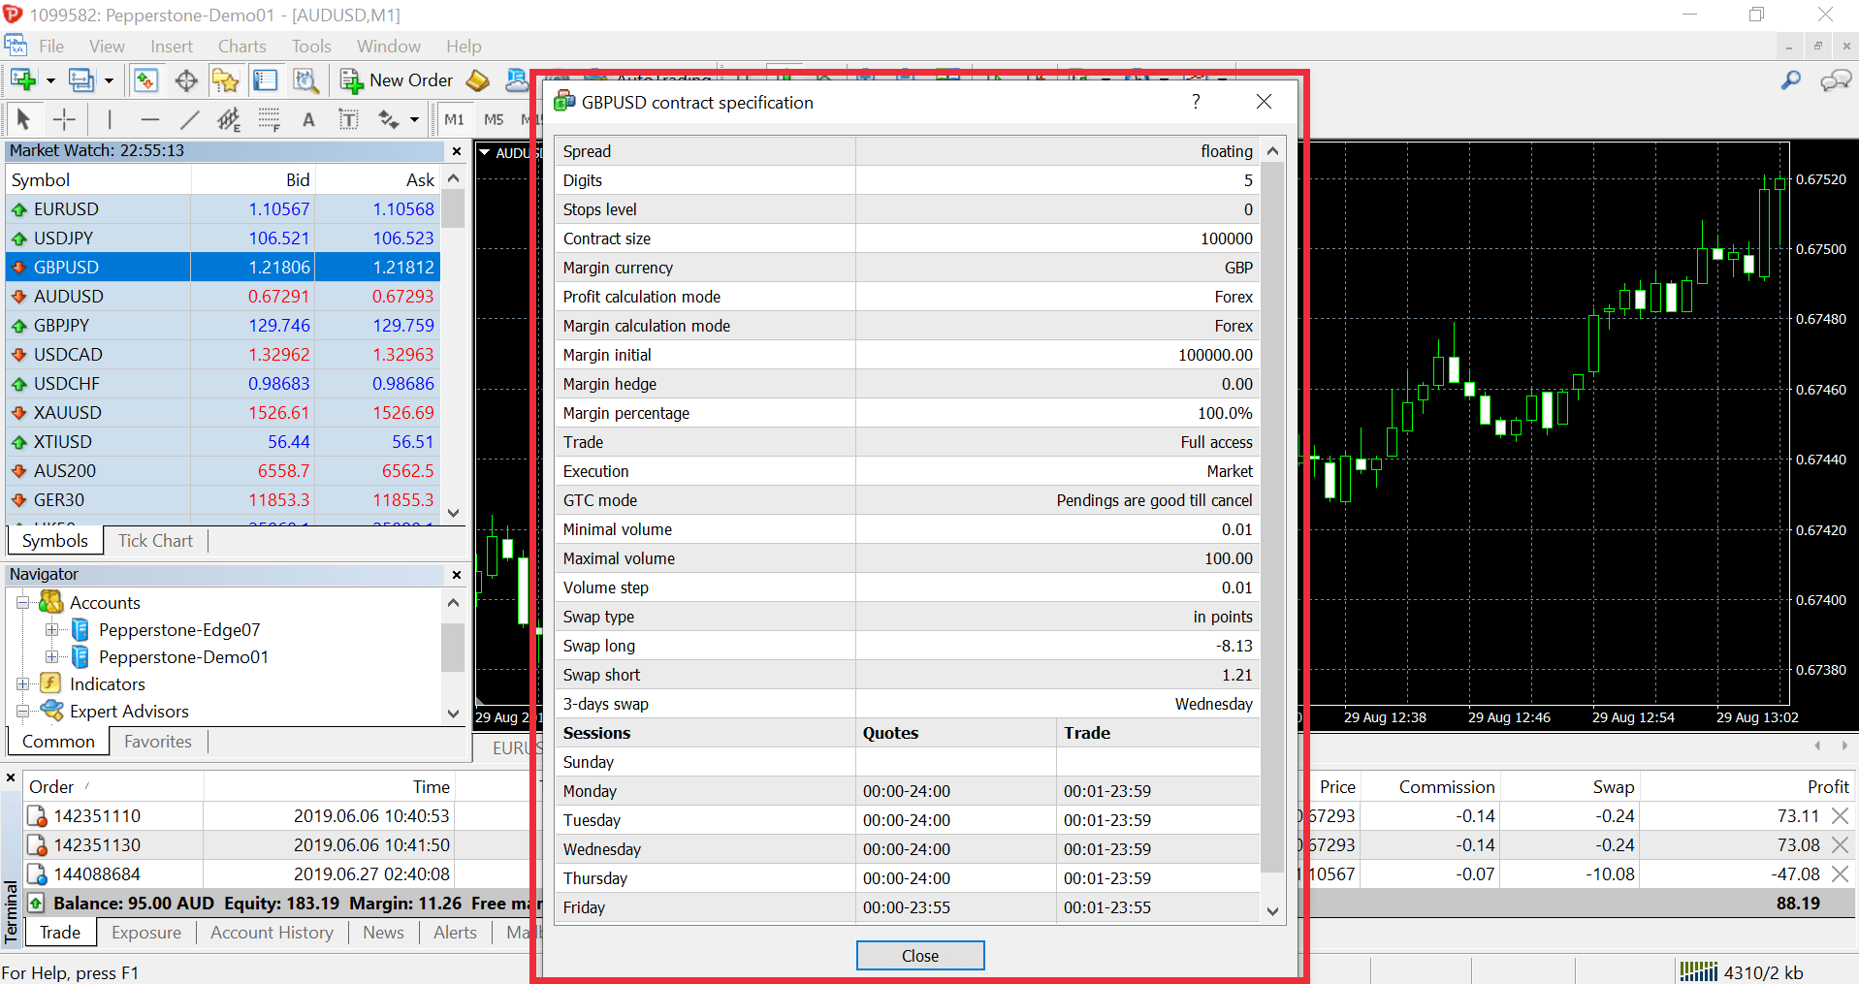Select the Horizontal Line drawing tool
Viewport: 1859px width, 984px height.
(149, 119)
